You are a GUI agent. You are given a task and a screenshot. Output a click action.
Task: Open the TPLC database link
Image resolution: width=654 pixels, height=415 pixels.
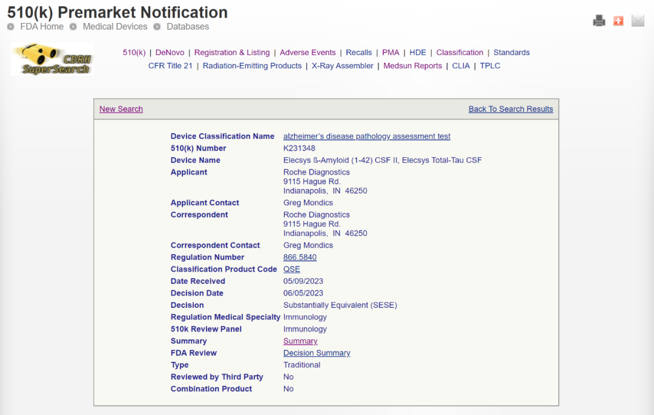pos(490,66)
